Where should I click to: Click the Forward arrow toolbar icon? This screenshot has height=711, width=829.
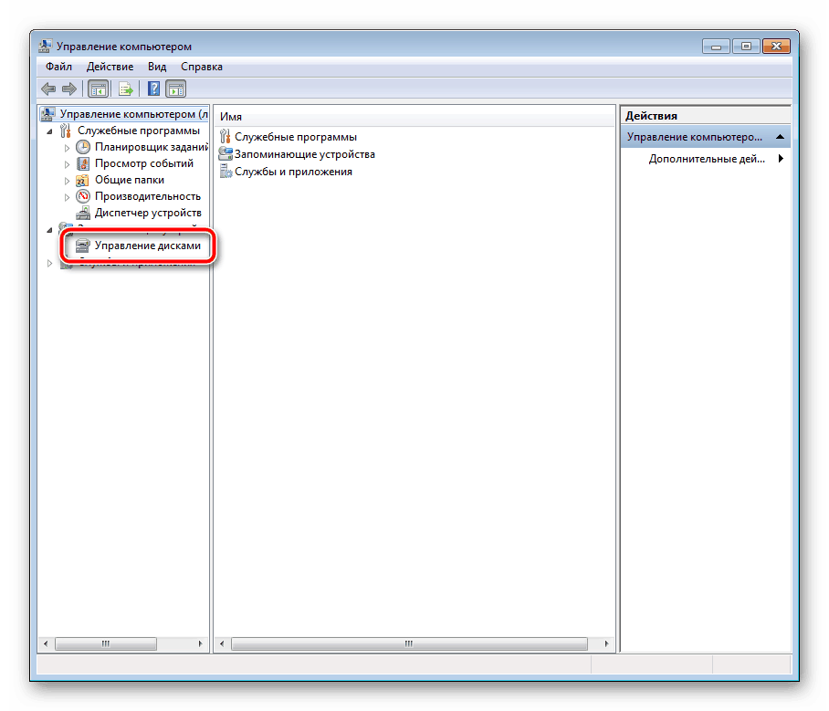69,89
